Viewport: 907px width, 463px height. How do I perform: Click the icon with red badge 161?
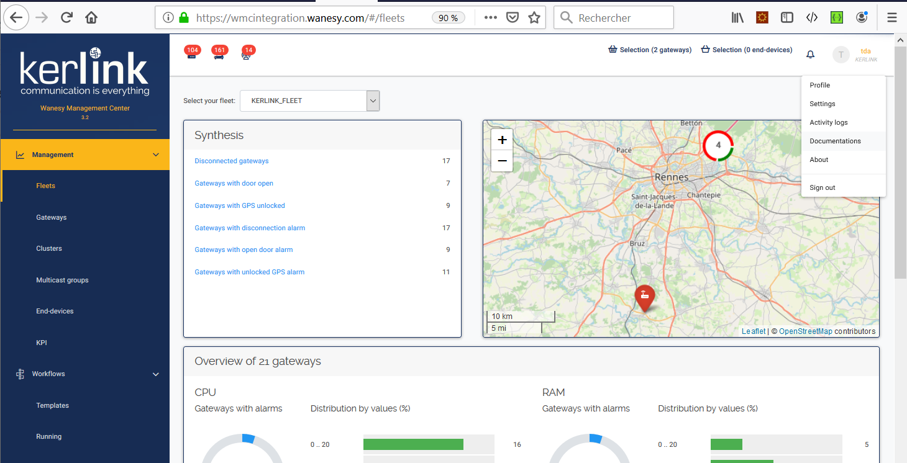click(219, 54)
